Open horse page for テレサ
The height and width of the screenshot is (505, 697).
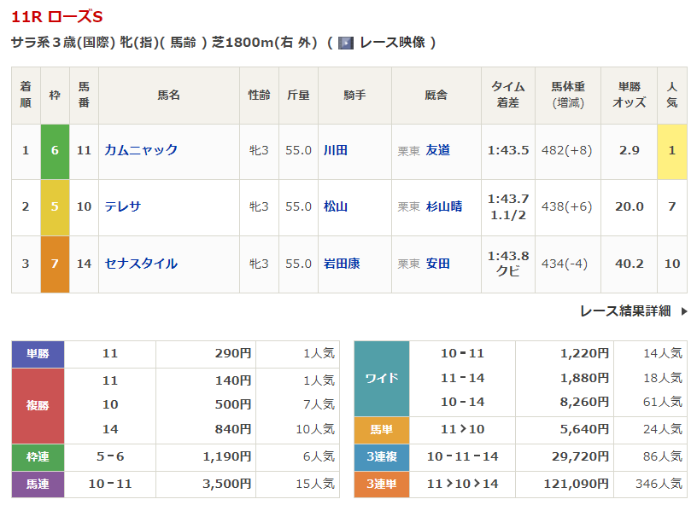coord(123,206)
